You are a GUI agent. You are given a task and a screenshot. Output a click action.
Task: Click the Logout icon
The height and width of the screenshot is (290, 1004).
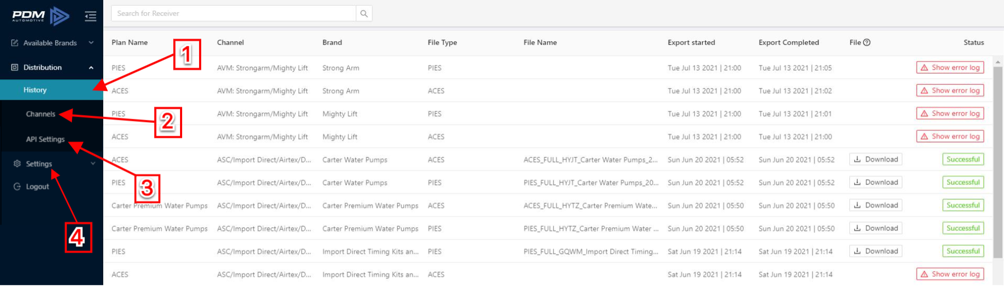pos(17,186)
